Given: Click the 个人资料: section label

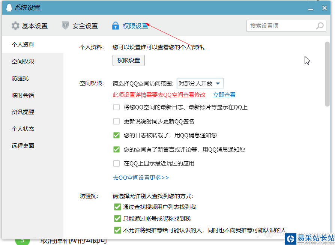Looking at the screenshot, I should (x=92, y=47).
